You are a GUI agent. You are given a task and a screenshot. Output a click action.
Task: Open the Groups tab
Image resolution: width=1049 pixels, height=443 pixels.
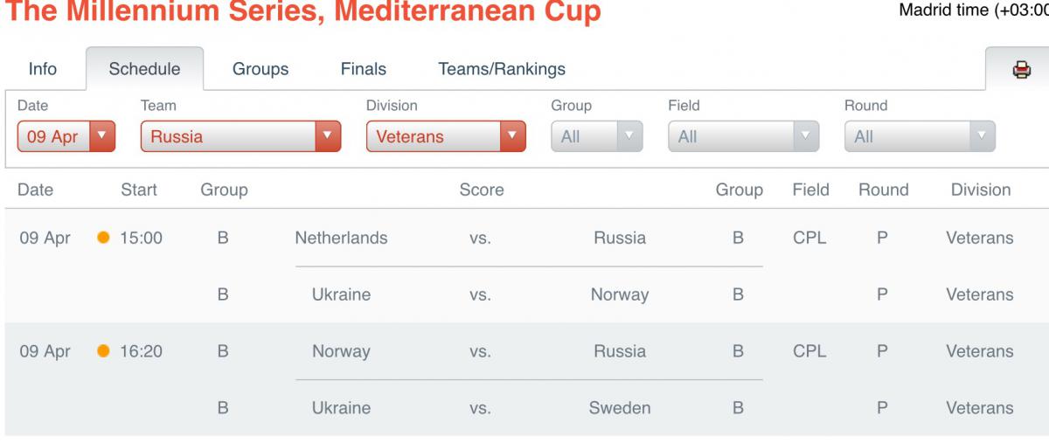point(261,69)
